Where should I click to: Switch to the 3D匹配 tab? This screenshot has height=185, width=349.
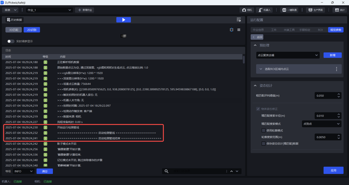click(14, 30)
